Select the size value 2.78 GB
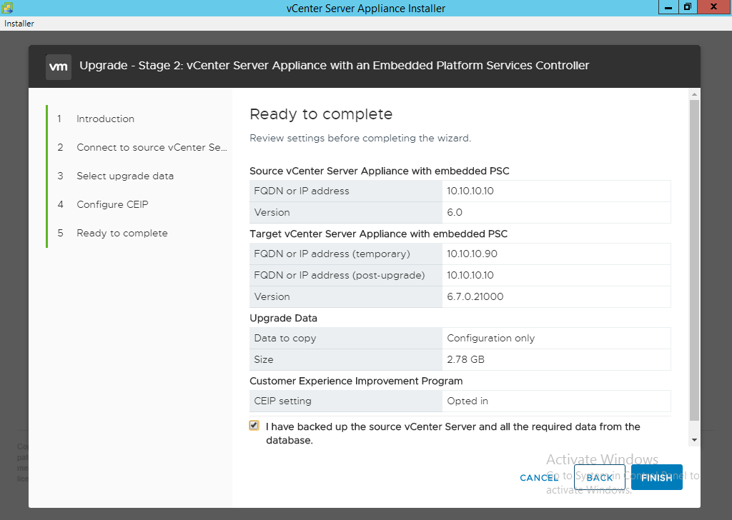Viewport: 732px width, 520px height. (x=465, y=359)
